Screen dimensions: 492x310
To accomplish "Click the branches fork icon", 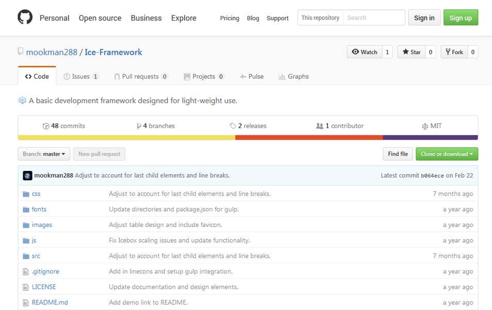I will (139, 126).
